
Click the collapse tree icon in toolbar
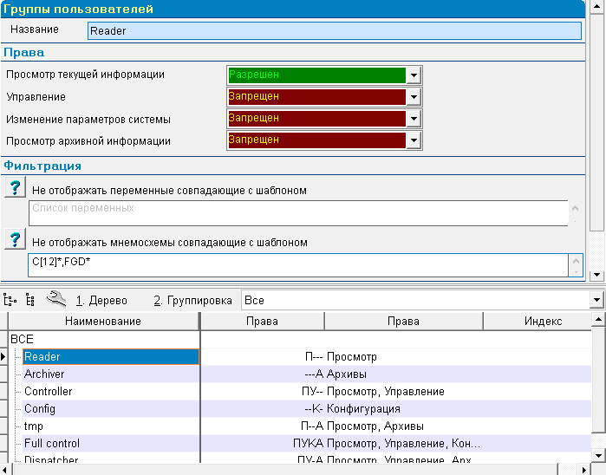(30, 300)
